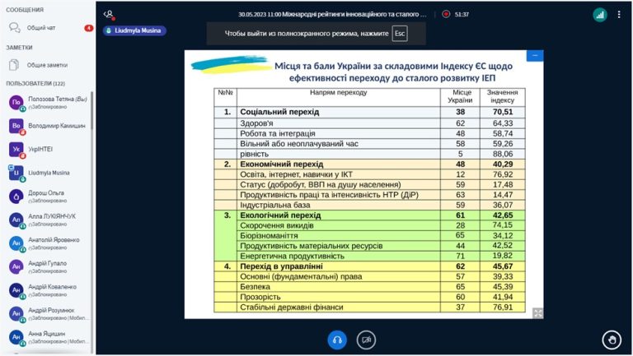Select user Дорош Ольга avatar

[16, 196]
